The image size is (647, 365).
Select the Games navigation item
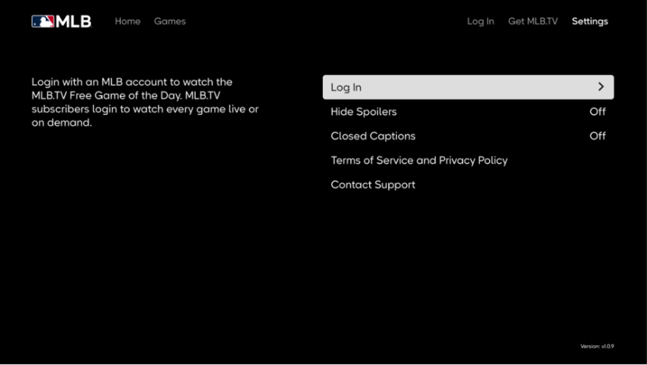(170, 21)
